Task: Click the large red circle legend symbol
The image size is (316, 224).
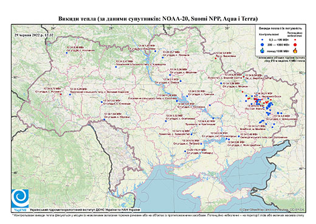Action: (295, 44)
